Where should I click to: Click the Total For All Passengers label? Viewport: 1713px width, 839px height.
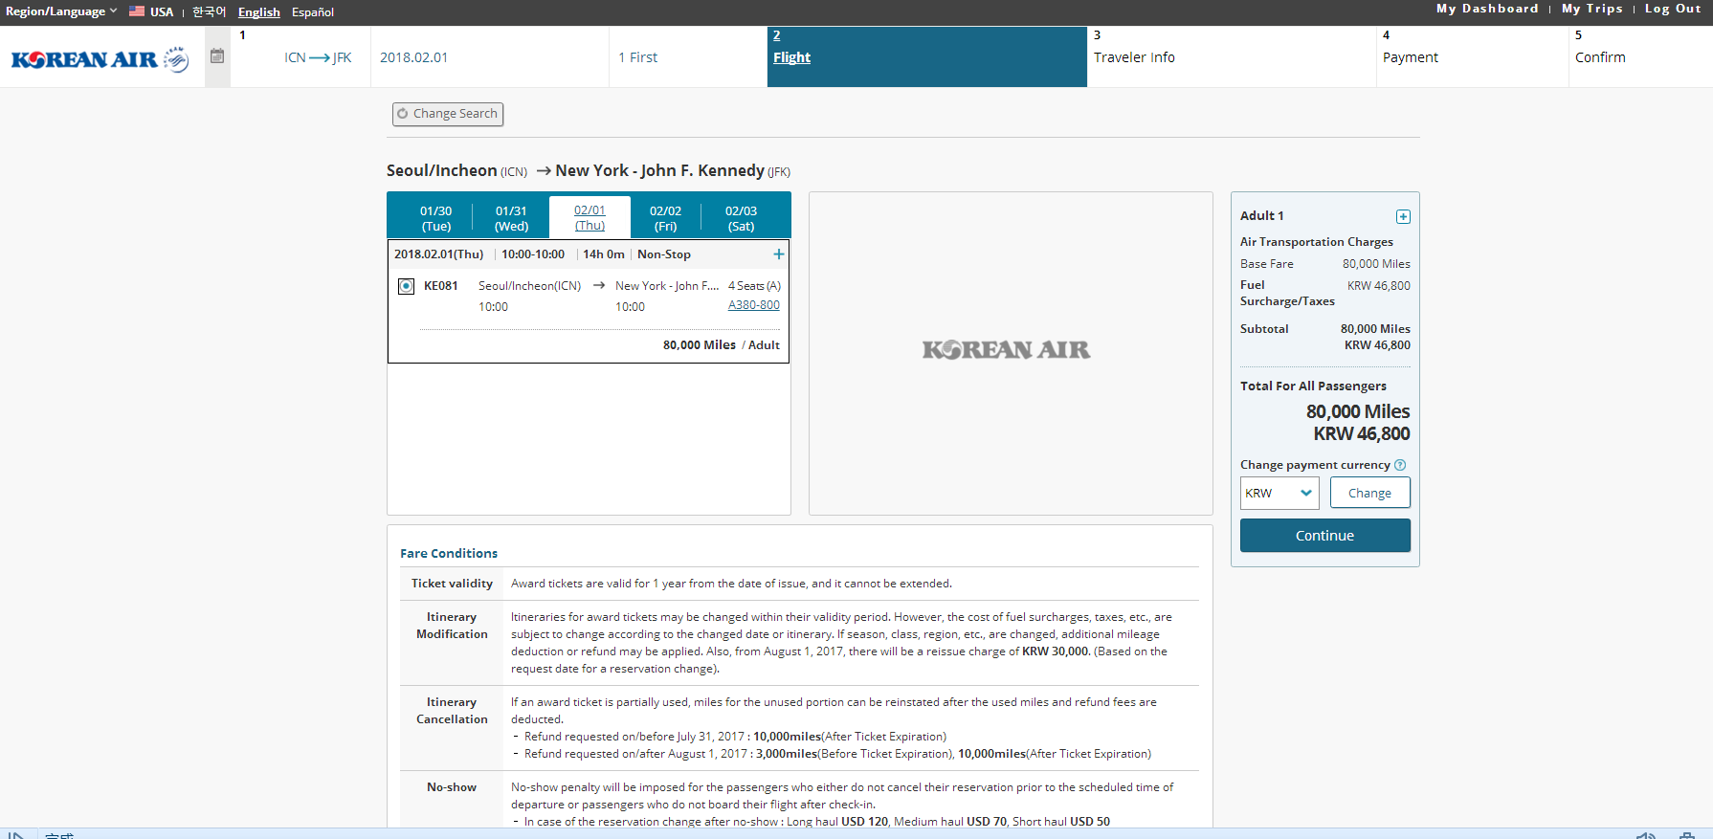tap(1313, 386)
